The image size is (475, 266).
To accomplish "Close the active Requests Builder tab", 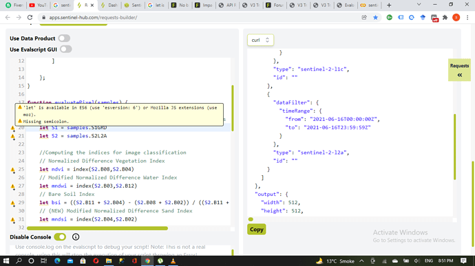I will pyautogui.click(x=92, y=5).
